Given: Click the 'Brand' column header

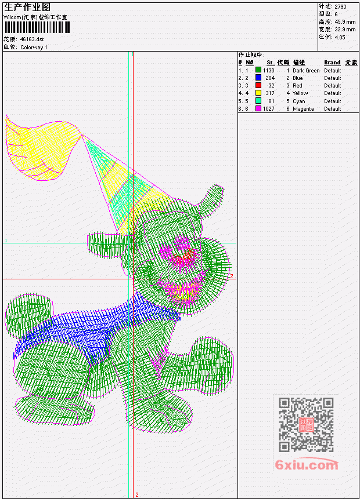Looking at the screenshot, I should coord(332,63).
